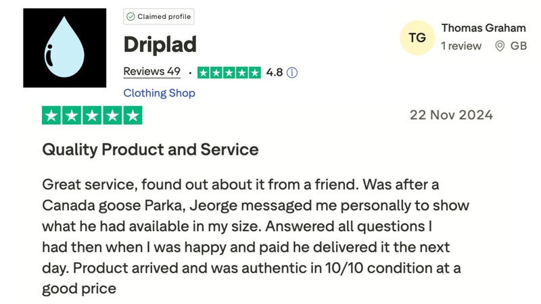Click the location pin icon beside GB
Viewport: 541px width, 304px height.
click(500, 47)
